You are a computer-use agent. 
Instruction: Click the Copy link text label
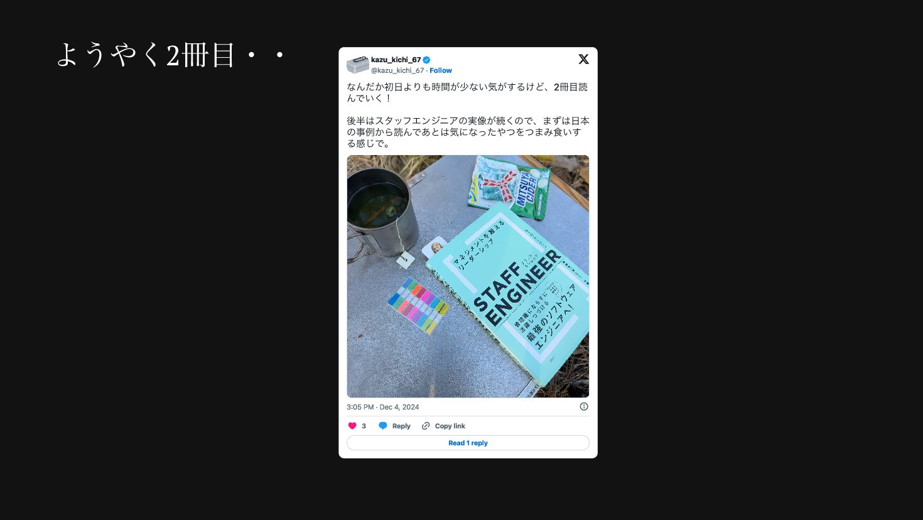[450, 426]
